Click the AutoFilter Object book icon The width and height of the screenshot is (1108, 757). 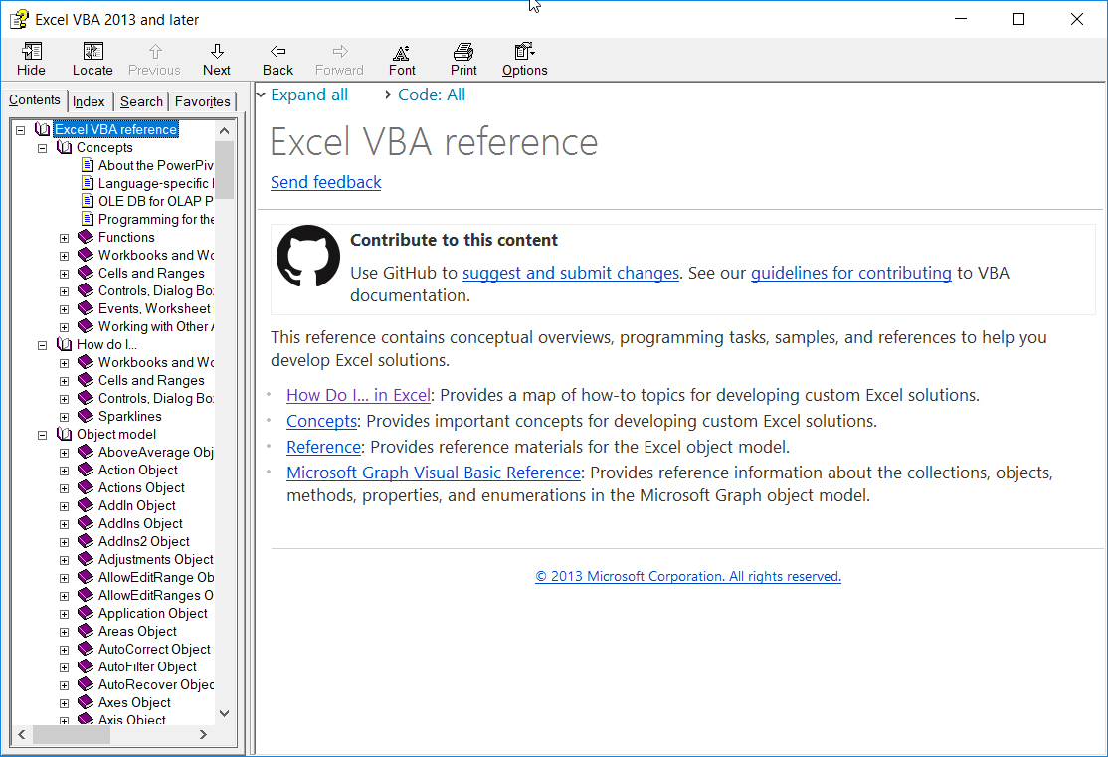point(86,666)
